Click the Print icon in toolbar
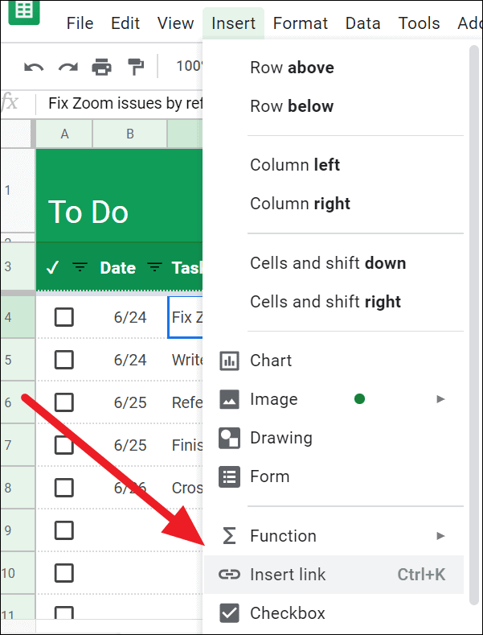This screenshot has width=483, height=635. pyautogui.click(x=101, y=67)
